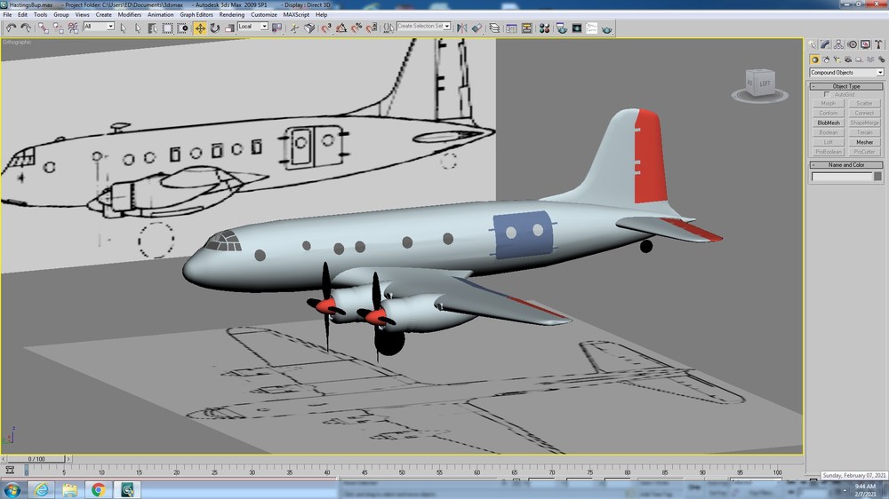Open the Utilities hammer panel icon
889x499 pixels.
point(878,44)
